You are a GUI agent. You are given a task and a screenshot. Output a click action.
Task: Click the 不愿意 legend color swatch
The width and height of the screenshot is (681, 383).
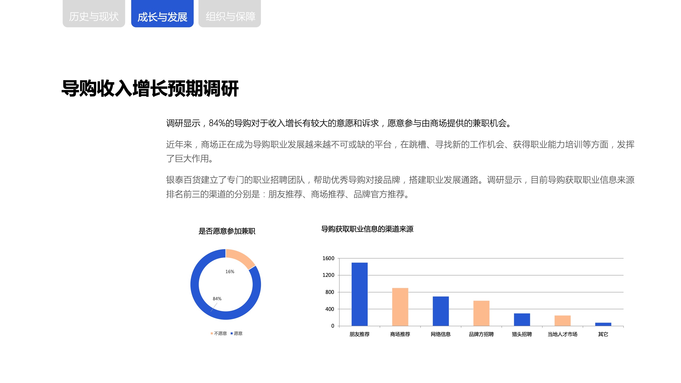tap(212, 334)
